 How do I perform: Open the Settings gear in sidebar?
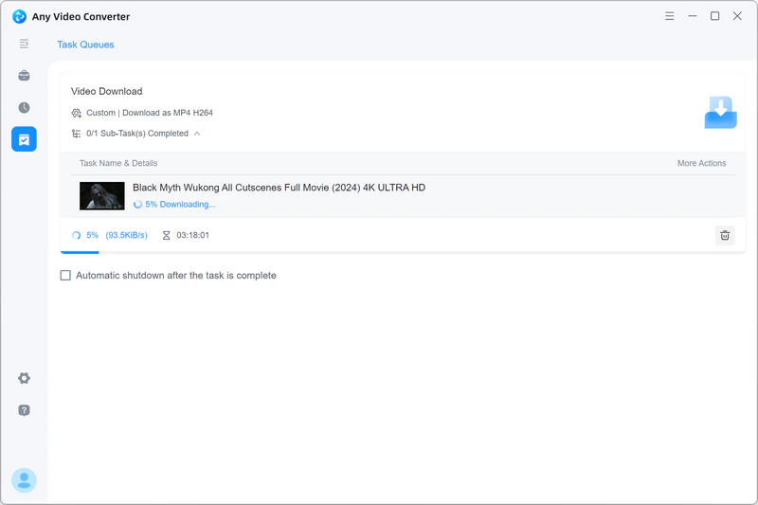[x=24, y=378]
